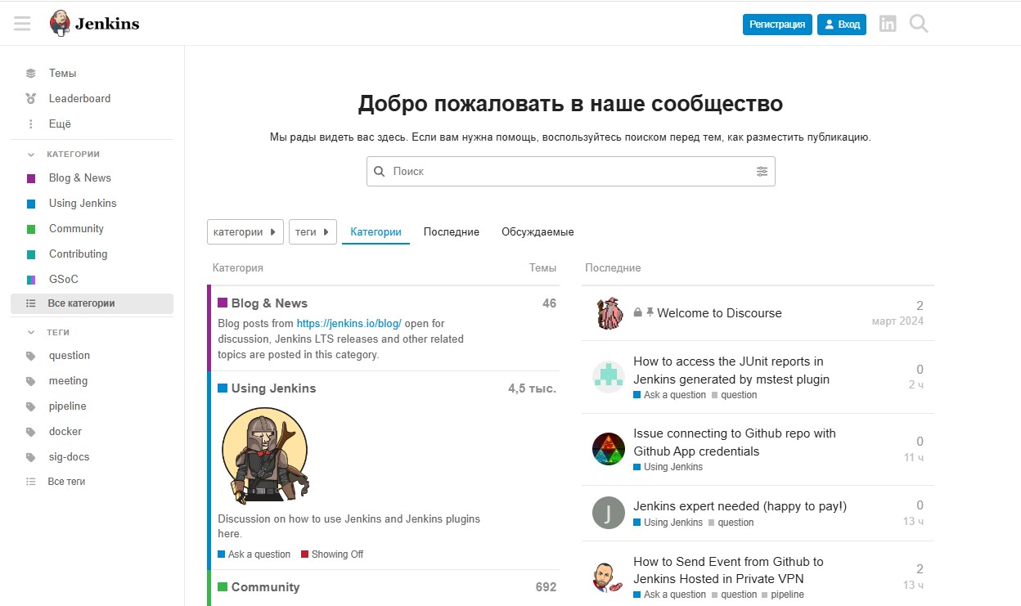Open search via magnifier icon in header
The image size is (1021, 606).
919,24
